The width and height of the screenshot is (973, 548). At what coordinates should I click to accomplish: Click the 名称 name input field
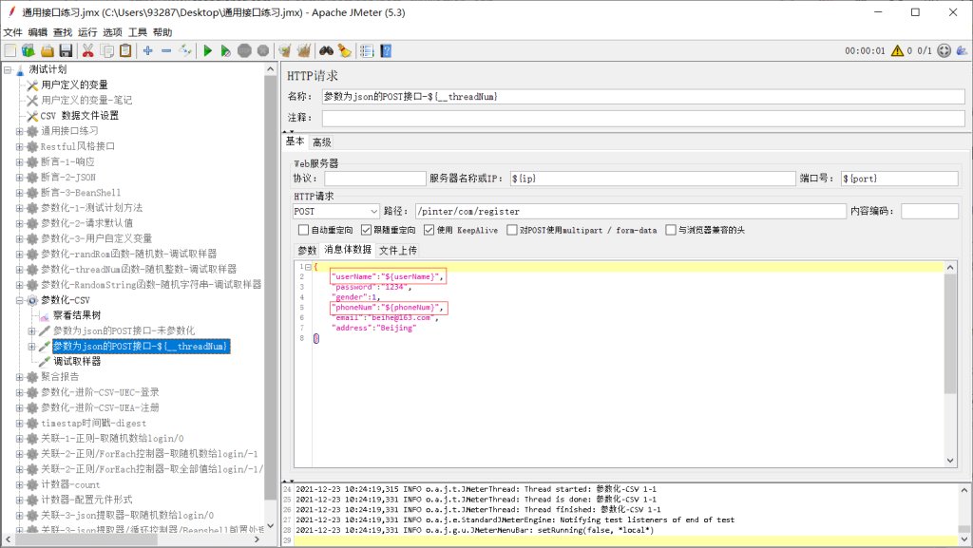(643, 97)
